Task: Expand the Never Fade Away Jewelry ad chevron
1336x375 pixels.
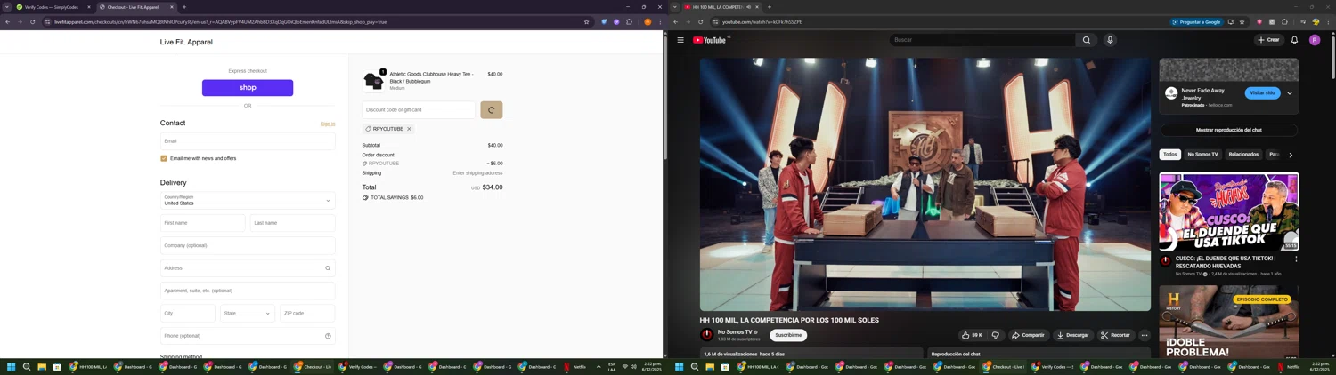Action: (1289, 93)
